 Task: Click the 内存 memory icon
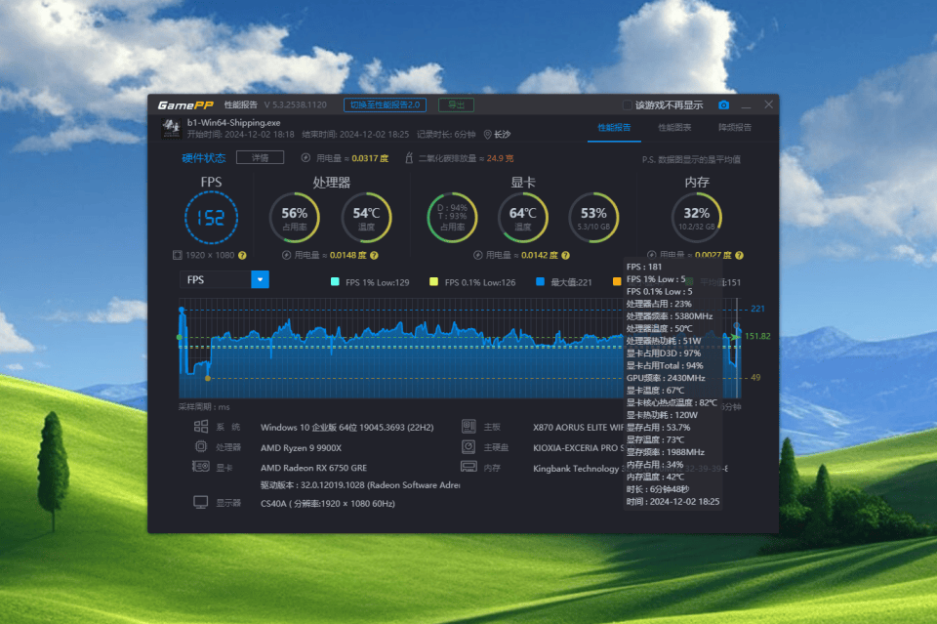pos(468,467)
